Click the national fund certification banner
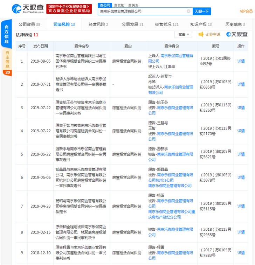The width and height of the screenshot is (255, 265). tap(69, 9)
